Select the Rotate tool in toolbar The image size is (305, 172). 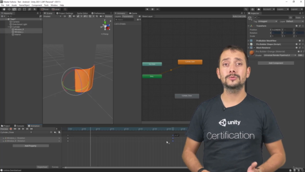point(14,9)
